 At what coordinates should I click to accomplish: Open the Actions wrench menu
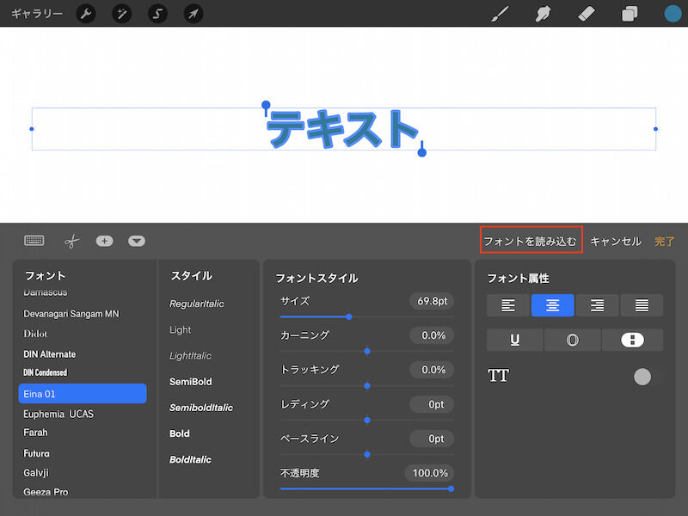click(86, 14)
